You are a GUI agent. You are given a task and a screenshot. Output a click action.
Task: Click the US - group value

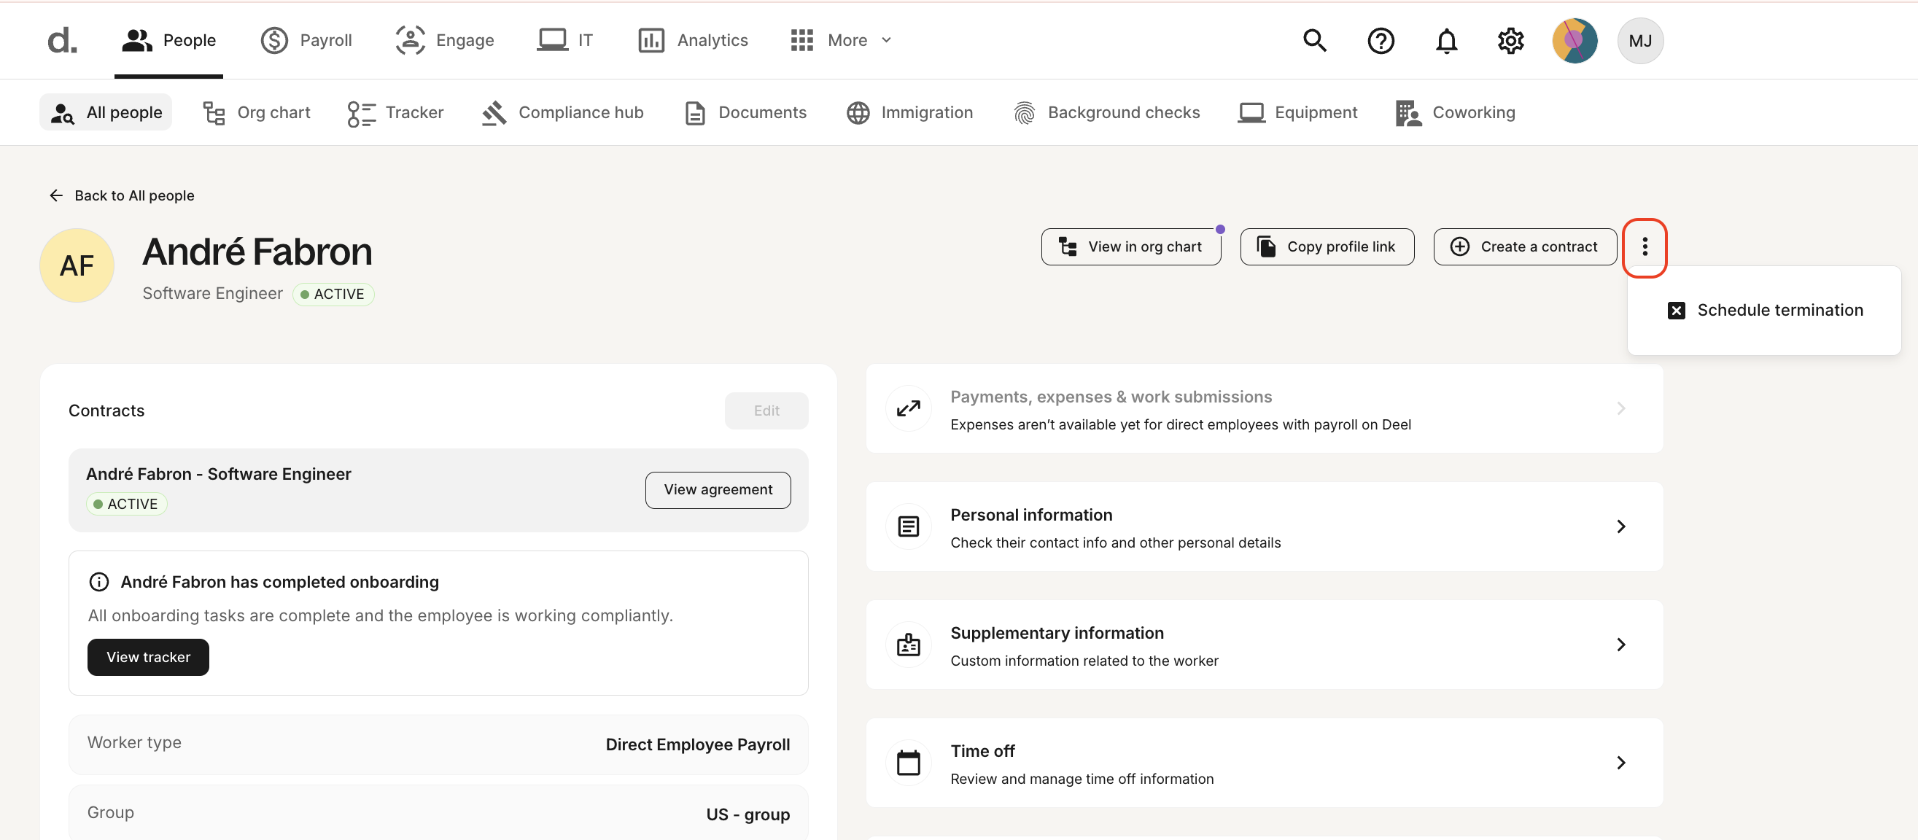[748, 814]
